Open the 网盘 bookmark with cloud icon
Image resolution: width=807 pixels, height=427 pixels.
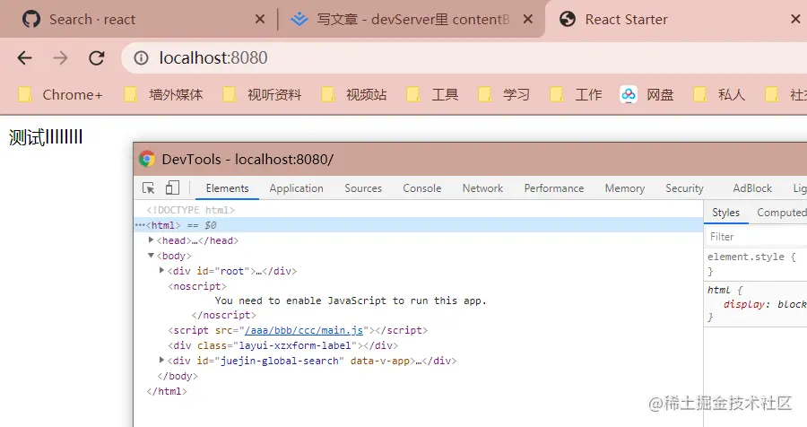tap(646, 95)
